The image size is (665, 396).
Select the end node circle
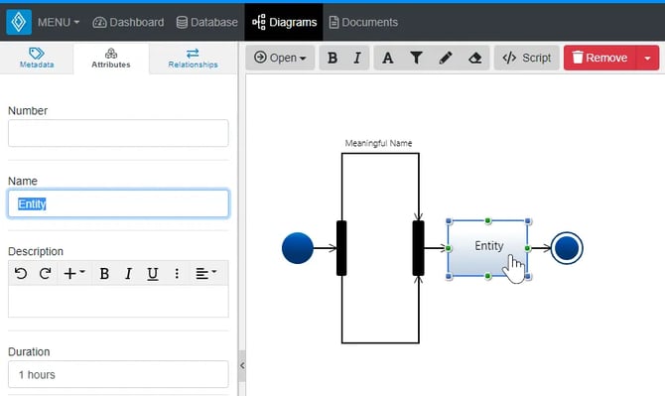pos(567,248)
